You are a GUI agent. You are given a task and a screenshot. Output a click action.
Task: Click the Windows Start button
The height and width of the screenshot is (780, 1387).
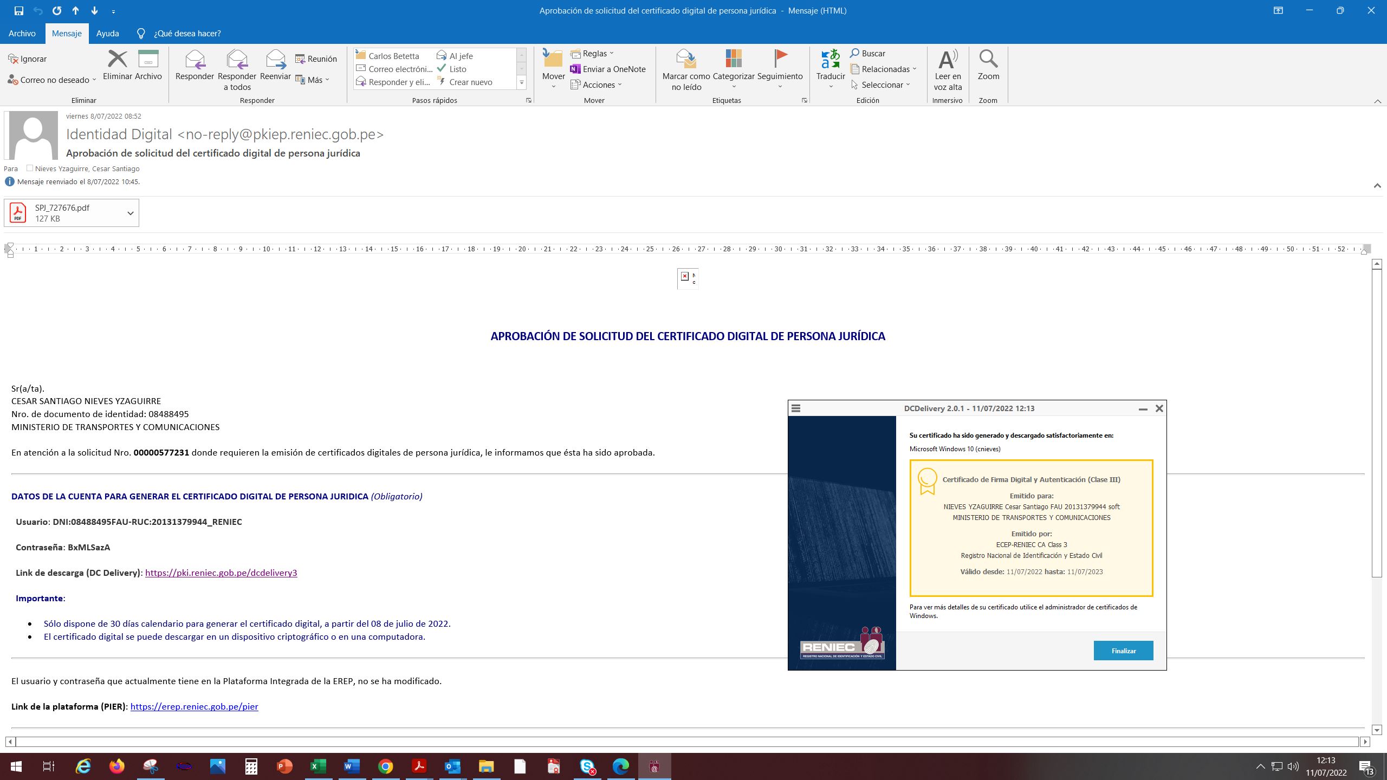point(16,766)
